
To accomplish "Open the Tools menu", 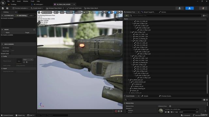I will pyautogui.click(x=32, y=1).
